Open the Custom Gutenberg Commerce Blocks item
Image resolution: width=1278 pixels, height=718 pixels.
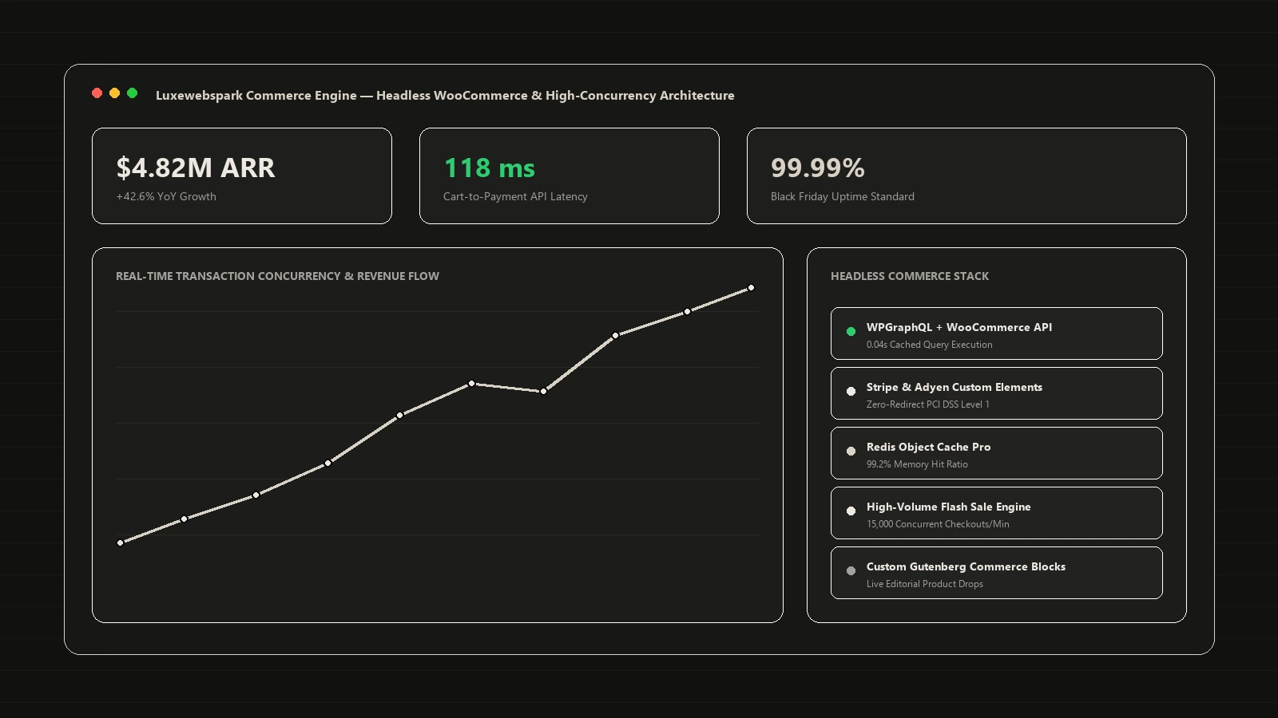[997, 573]
